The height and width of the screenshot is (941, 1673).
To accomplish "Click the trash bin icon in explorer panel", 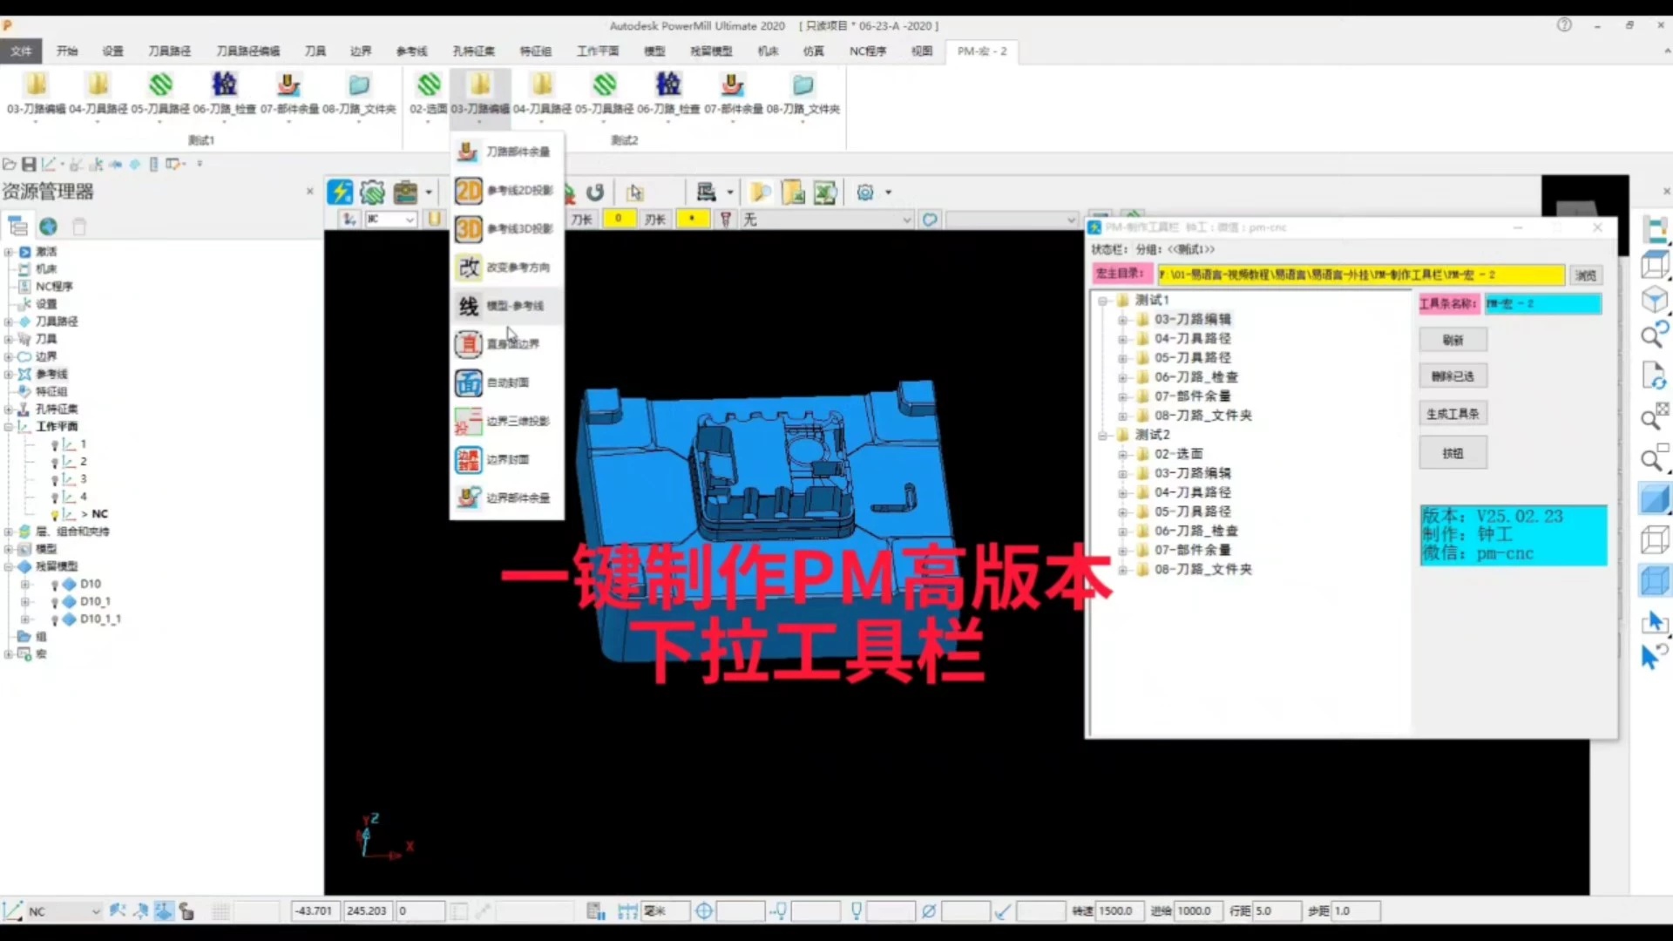I will click(79, 227).
